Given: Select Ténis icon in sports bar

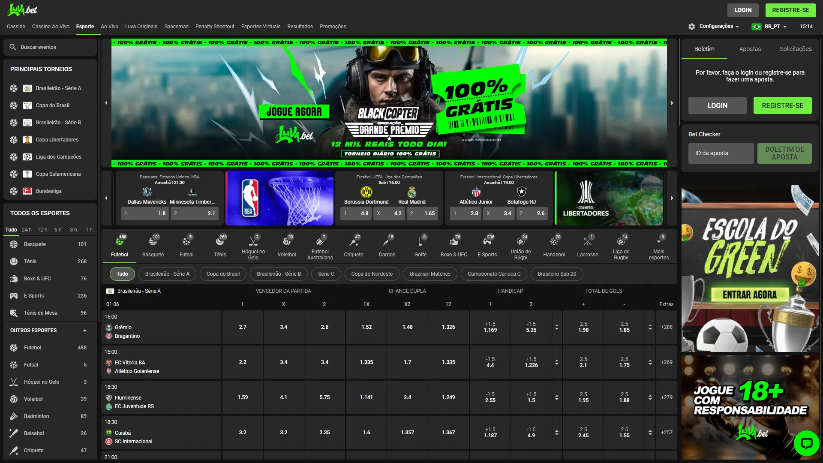Looking at the screenshot, I should (220, 242).
